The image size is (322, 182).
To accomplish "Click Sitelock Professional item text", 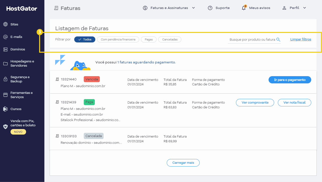I will coord(91,120).
